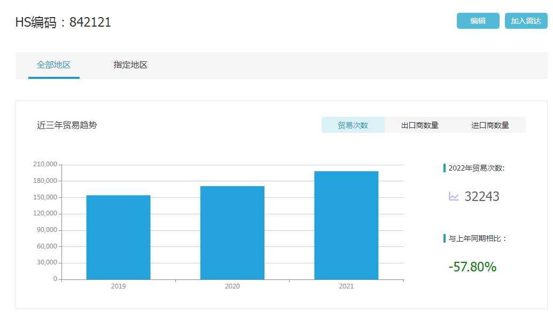
Task: Click the 210,000 y-axis label
Action: [x=45, y=164]
